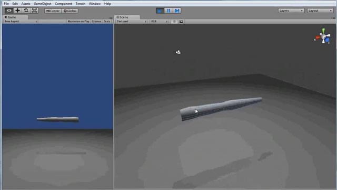Screen dimensions: 337x190
Task: Open the Layers dropdown
Action: click(x=291, y=11)
